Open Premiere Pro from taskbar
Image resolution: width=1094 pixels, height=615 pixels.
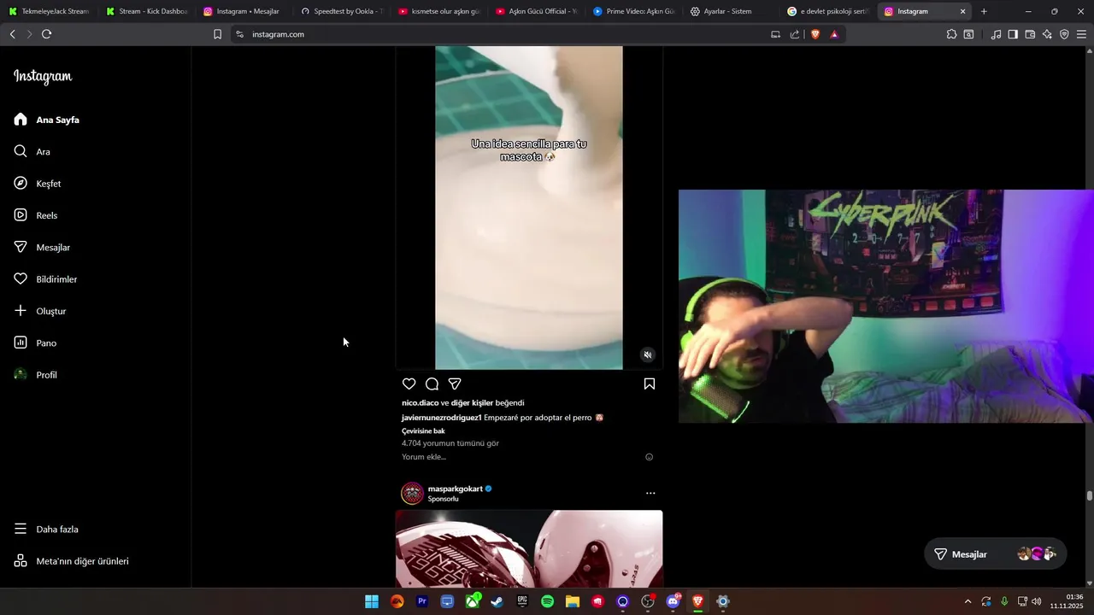pyautogui.click(x=421, y=601)
